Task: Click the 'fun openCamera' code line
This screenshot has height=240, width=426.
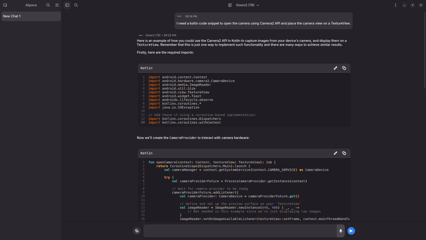Action: coord(212,162)
